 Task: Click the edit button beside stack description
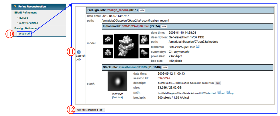pos(218,83)
